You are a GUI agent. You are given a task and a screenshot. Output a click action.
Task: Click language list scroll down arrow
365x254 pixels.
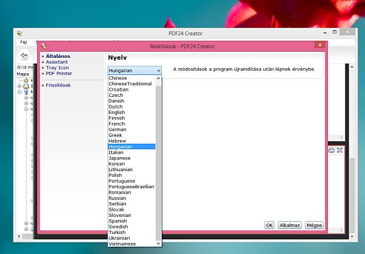(x=159, y=244)
